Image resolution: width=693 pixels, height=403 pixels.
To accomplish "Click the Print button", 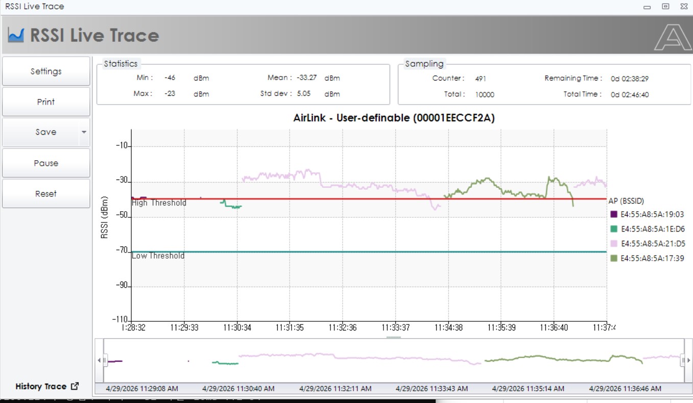I will (x=46, y=102).
